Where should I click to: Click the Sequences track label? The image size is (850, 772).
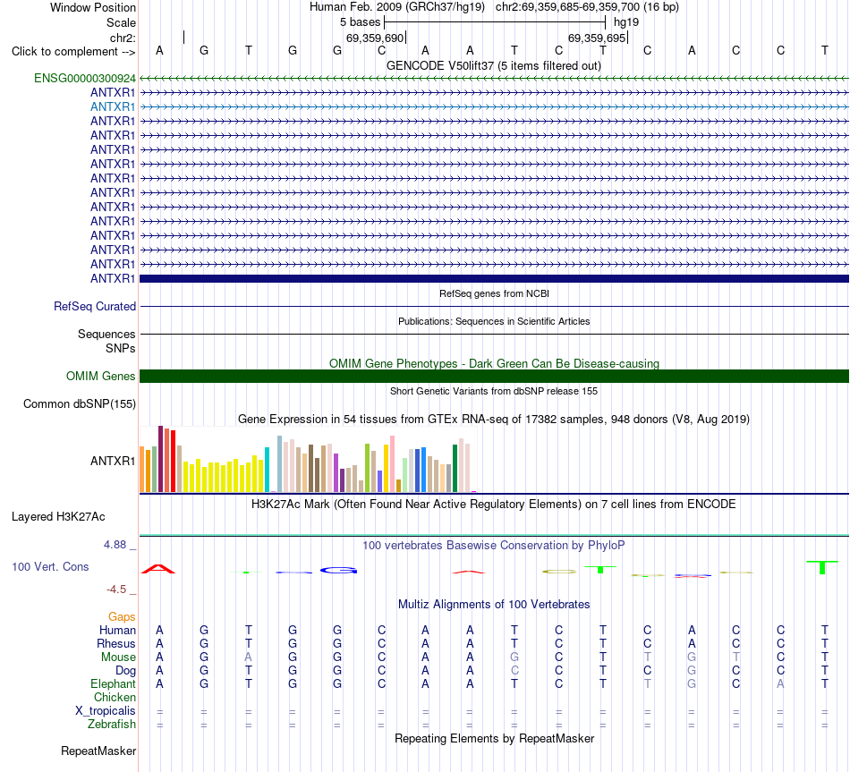[x=106, y=334]
